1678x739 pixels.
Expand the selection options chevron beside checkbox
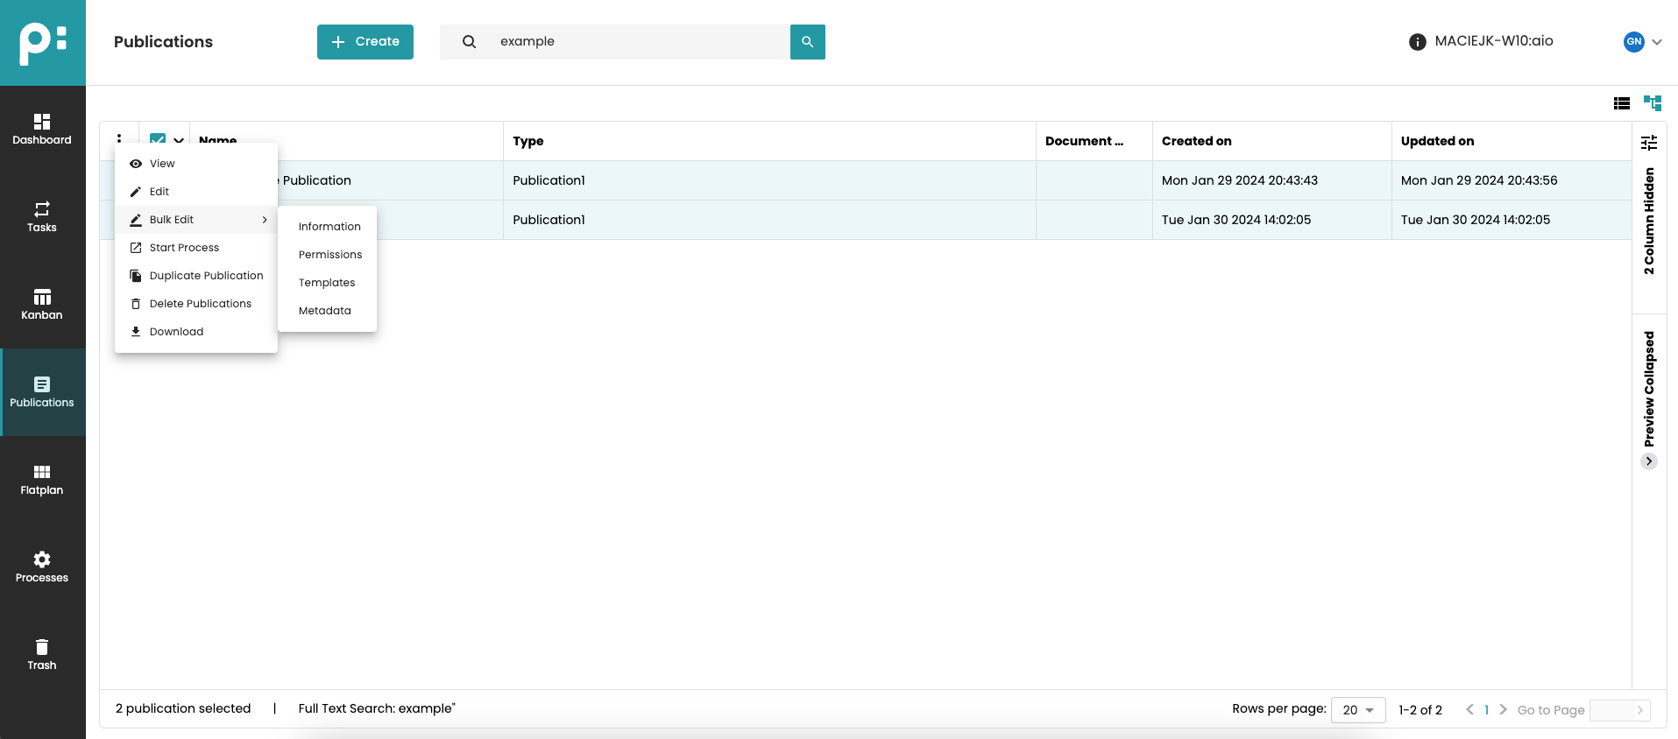point(179,139)
